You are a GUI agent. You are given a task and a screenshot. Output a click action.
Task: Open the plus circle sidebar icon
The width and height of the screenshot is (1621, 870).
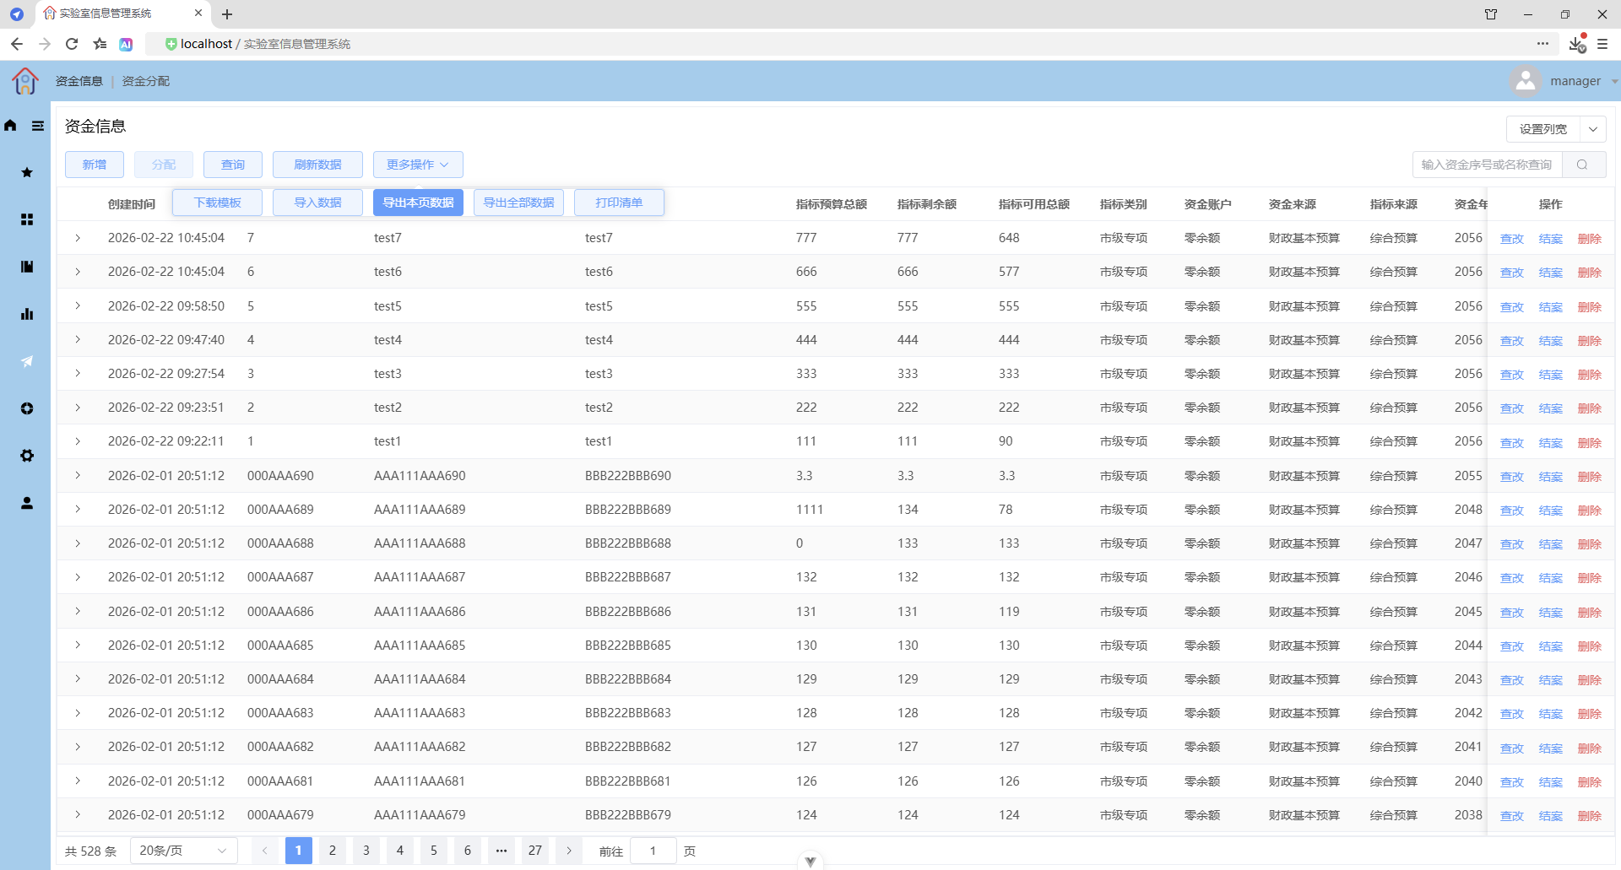[x=27, y=408]
